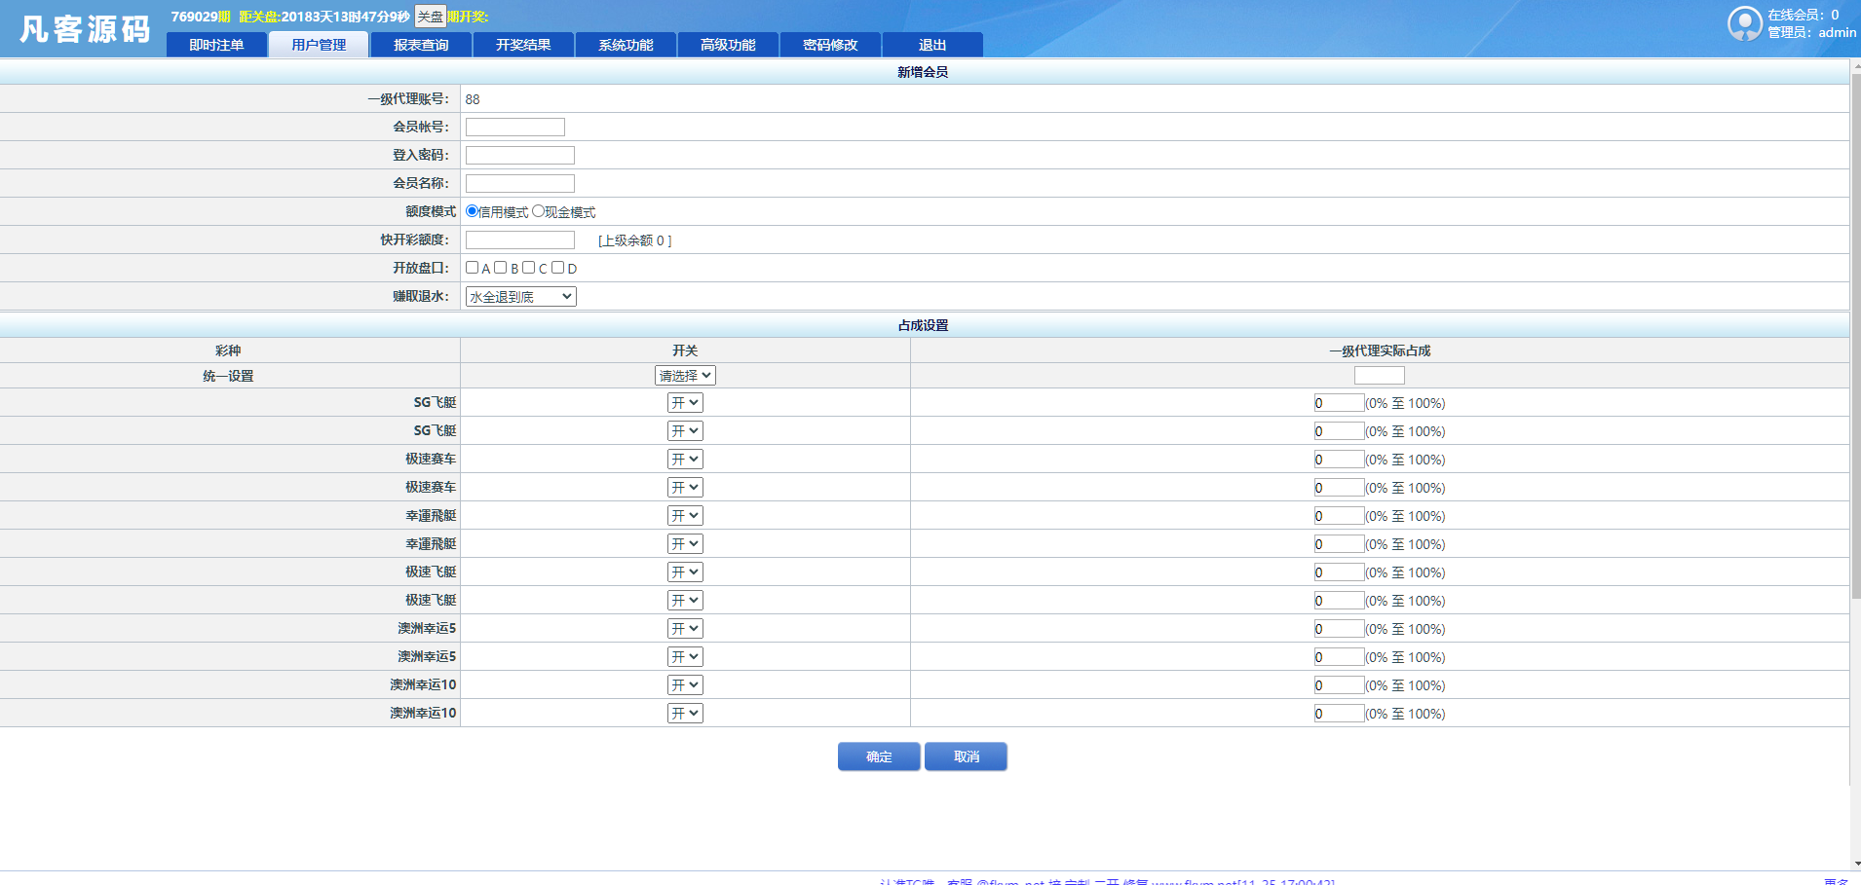The image size is (1861, 885).
Task: Open the 统一设置 请选择 dropdown
Action: [685, 375]
